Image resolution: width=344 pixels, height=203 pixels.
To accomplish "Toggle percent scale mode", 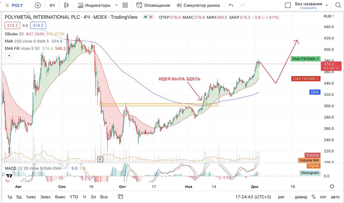I will [x=314, y=197].
